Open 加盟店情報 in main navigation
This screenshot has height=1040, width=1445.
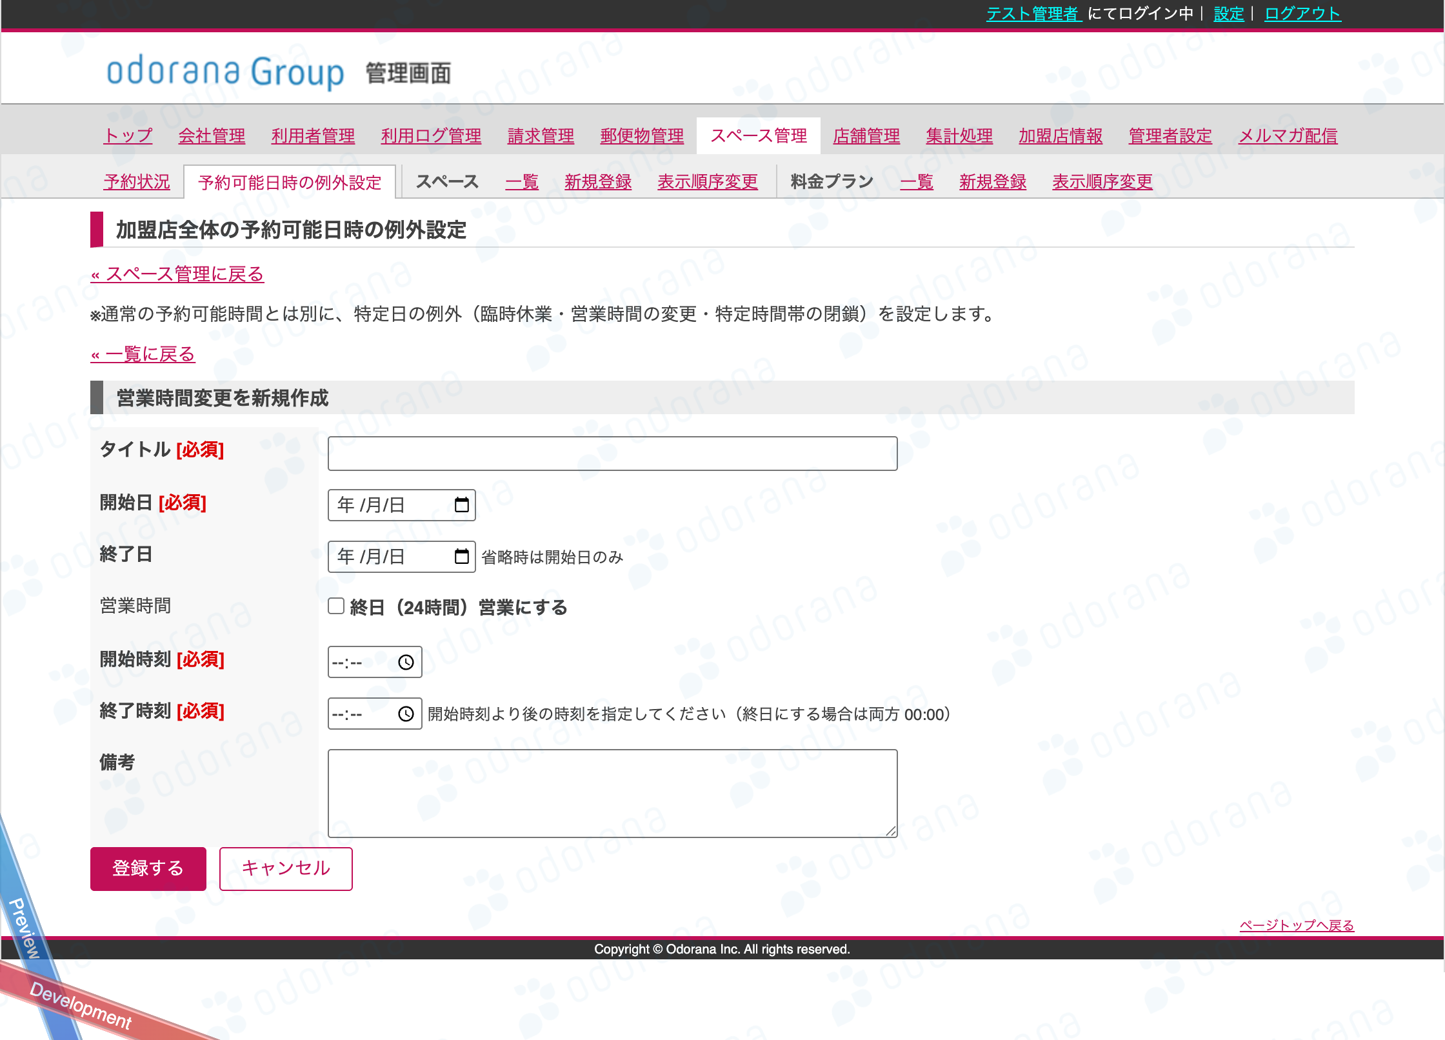tap(1061, 136)
